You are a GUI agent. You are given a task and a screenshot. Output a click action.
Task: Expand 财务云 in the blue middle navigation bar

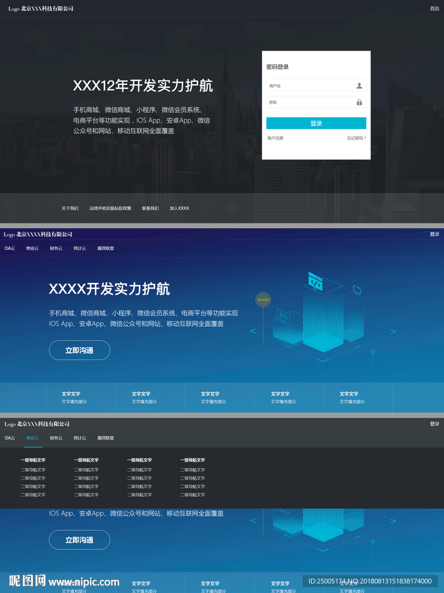point(56,248)
